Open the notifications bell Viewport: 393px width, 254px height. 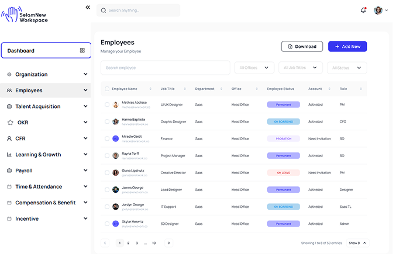(363, 10)
